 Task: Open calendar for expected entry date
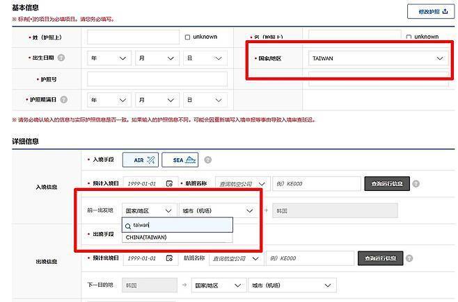point(169,183)
